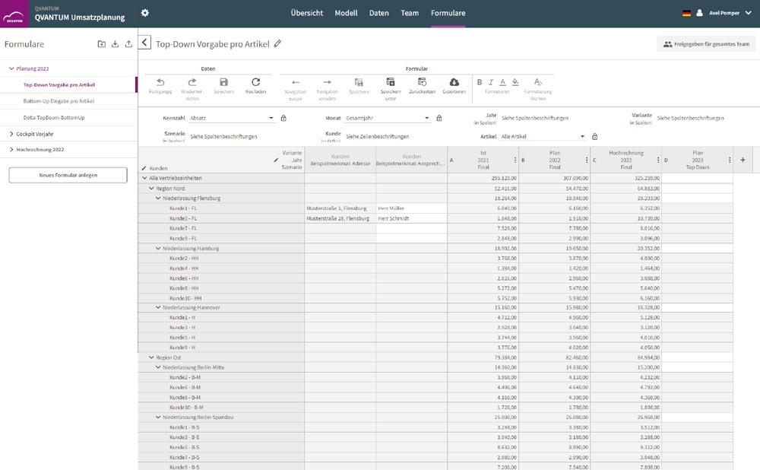
Task: Toggle the lock beside the Monat dropdown
Action: 439,118
